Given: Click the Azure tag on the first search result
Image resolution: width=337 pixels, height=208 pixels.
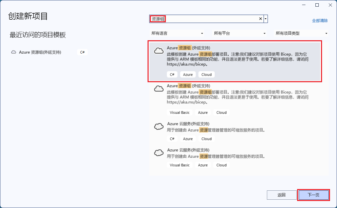Looking at the screenshot, I should tap(188, 74).
